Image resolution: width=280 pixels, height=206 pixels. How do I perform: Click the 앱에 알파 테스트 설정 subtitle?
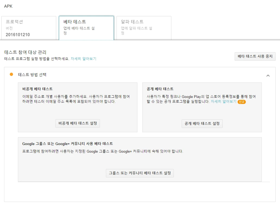tap(137, 30)
